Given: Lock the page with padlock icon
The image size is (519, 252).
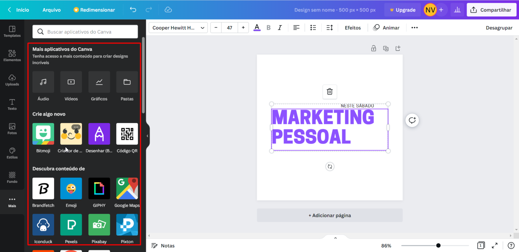Looking at the screenshot, I should click(373, 48).
